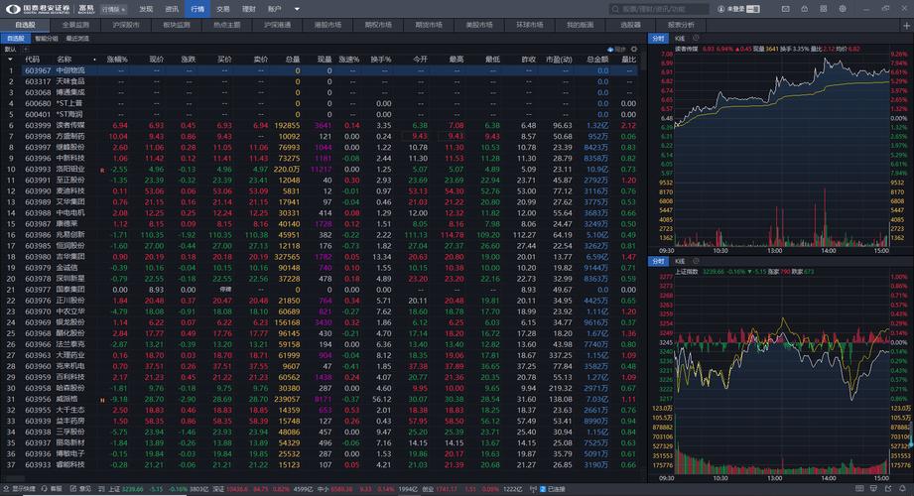Screen dimensions: 914x496
Task: Select the 行情 top menu tab
Action: coord(197,9)
